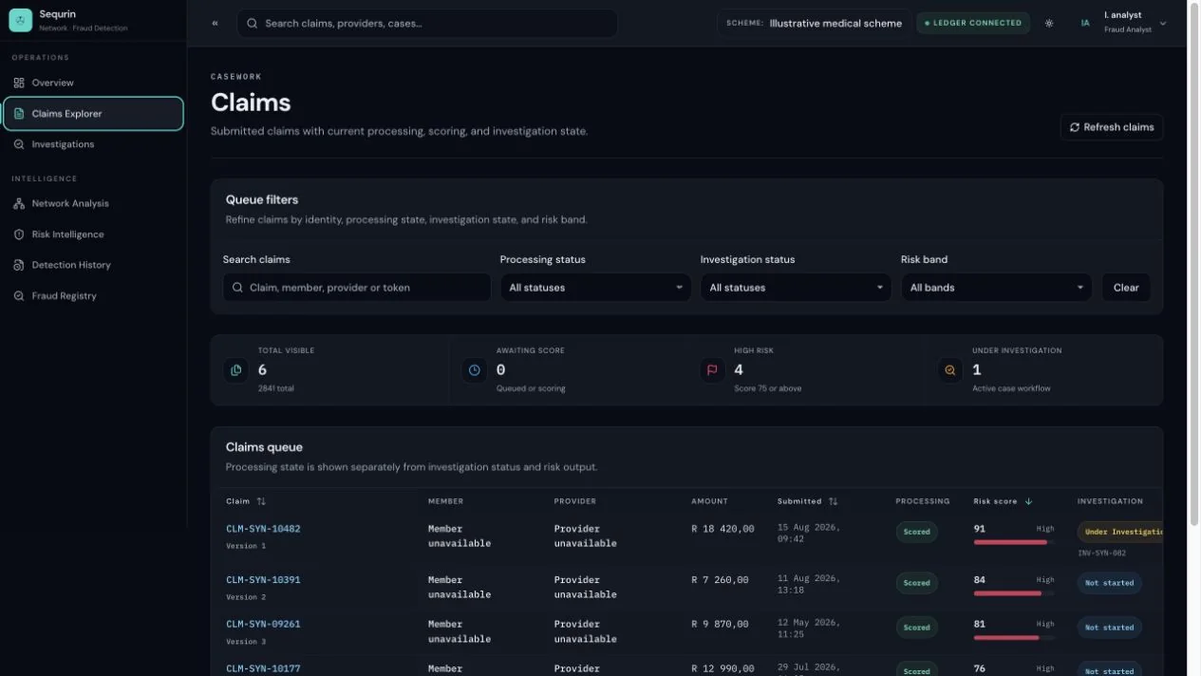Open the Processing status dropdown
This screenshot has height=676, width=1201.
tap(596, 288)
